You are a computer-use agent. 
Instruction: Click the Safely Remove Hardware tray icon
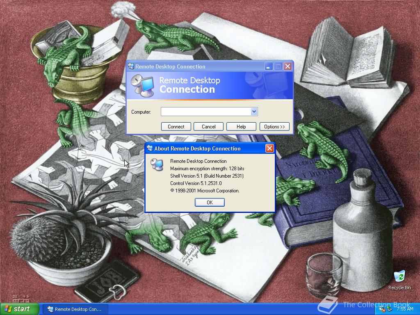pyautogui.click(x=390, y=309)
